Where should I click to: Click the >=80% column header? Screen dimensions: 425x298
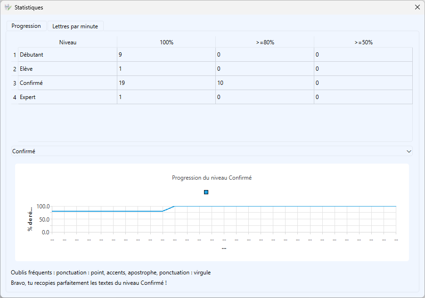point(265,42)
